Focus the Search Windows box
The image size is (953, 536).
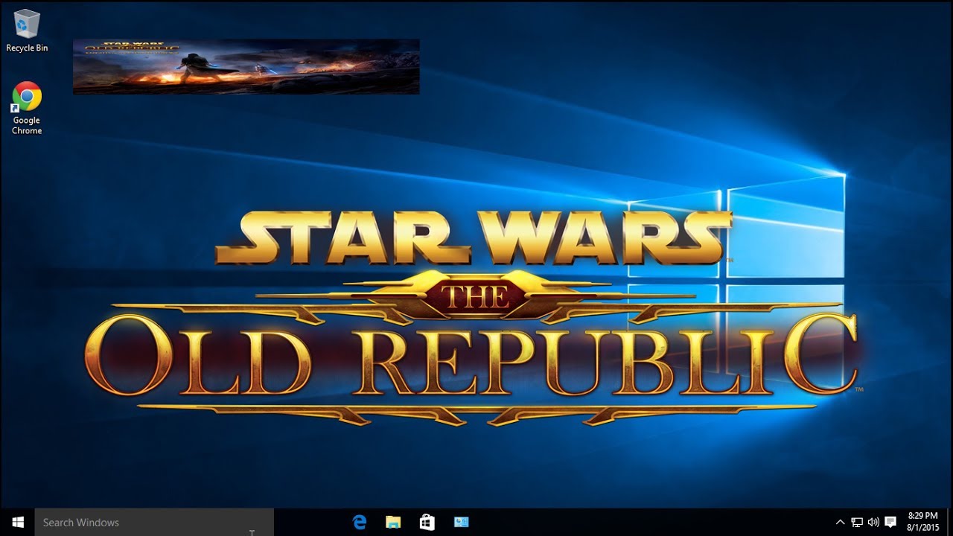[x=155, y=522]
